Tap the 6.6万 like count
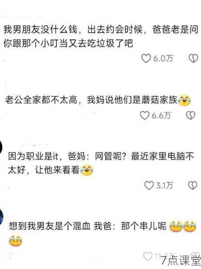Image resolution: width=201 pixels, height=269 pixels. click(x=161, y=116)
